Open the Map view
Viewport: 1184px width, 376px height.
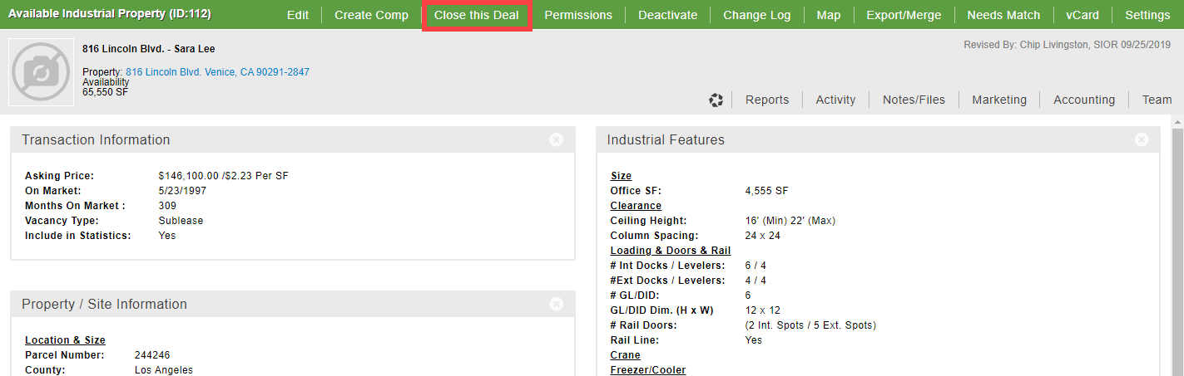[828, 15]
